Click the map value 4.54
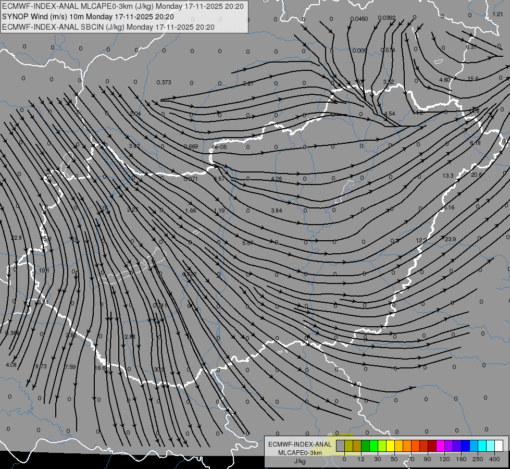Screen dimensions: 510x469 389,114
